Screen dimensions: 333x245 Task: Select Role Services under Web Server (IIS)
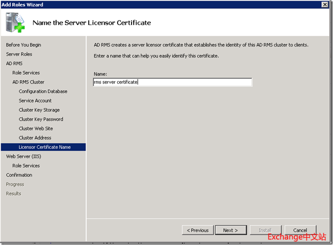(x=26, y=165)
